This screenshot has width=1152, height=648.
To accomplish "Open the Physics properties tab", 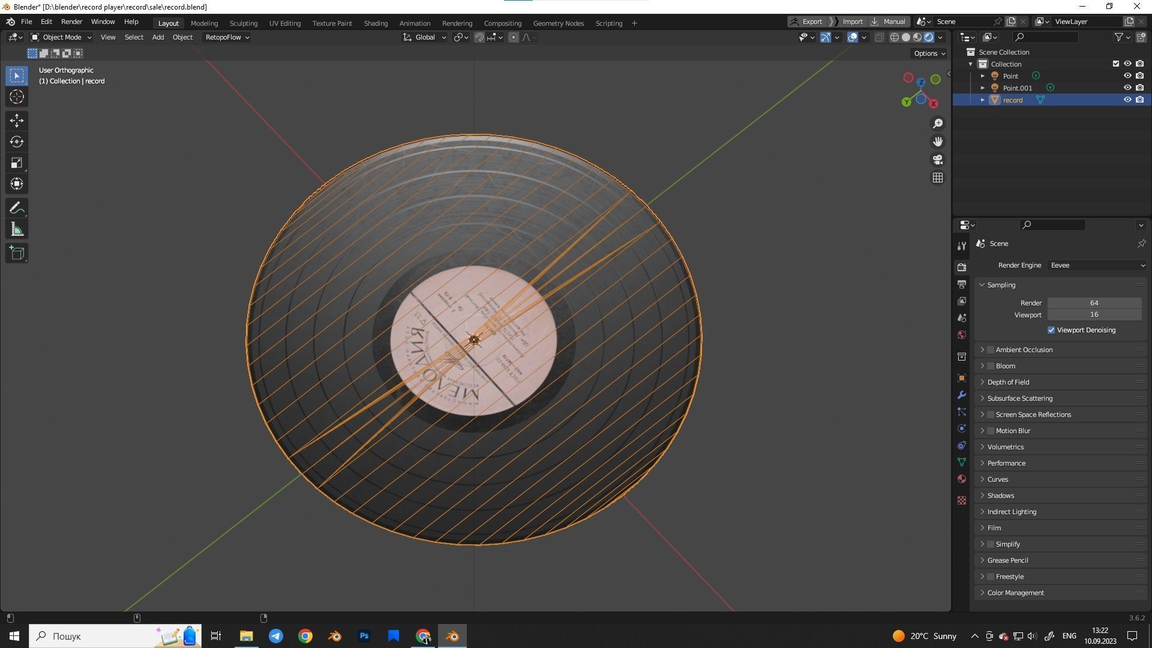I will point(962,428).
